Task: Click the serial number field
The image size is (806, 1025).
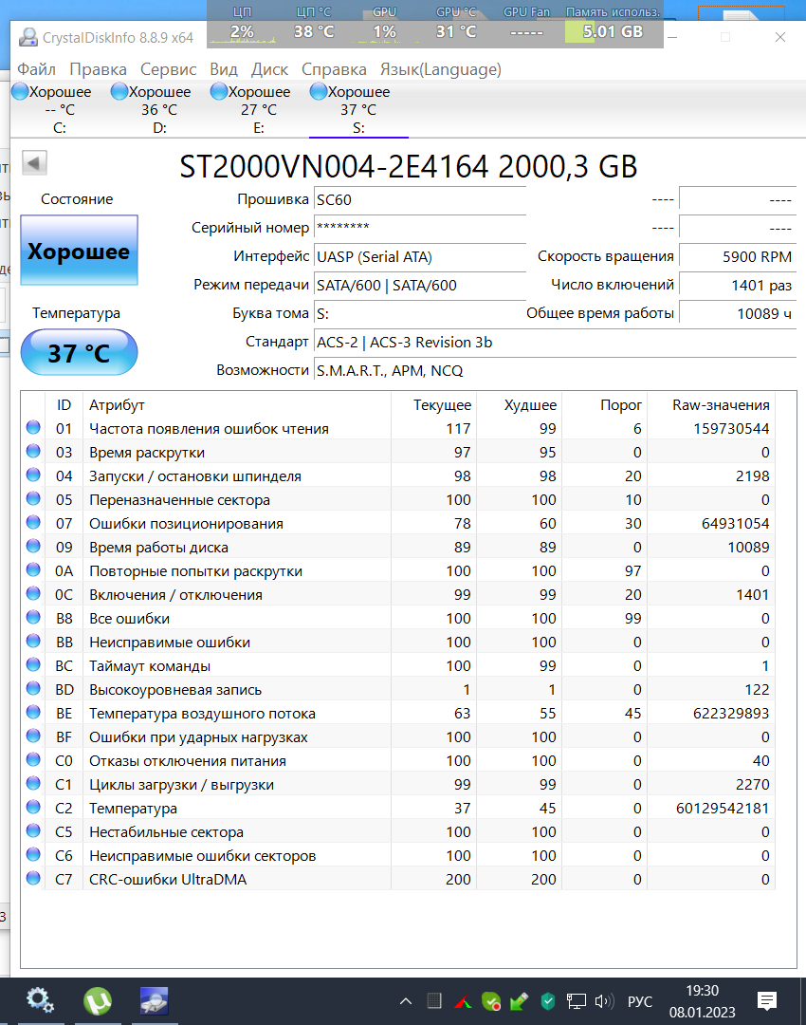Action: click(420, 228)
